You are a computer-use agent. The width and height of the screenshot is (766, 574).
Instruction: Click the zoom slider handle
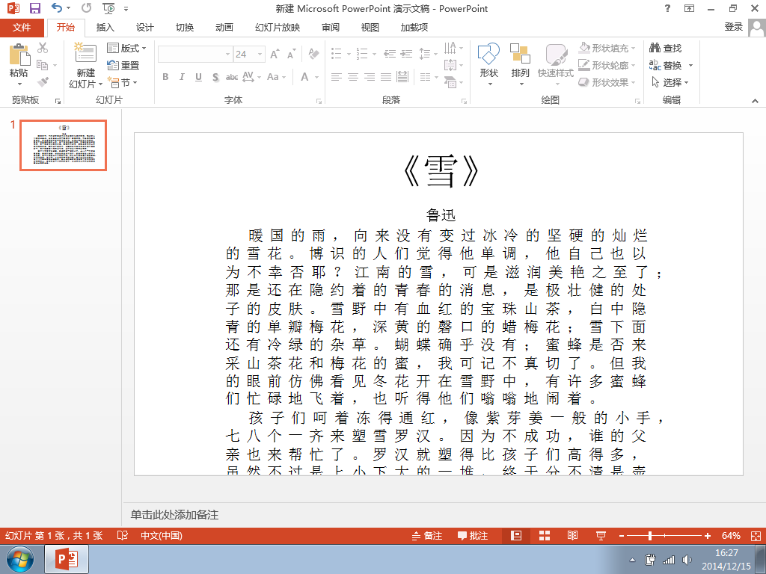pos(650,536)
